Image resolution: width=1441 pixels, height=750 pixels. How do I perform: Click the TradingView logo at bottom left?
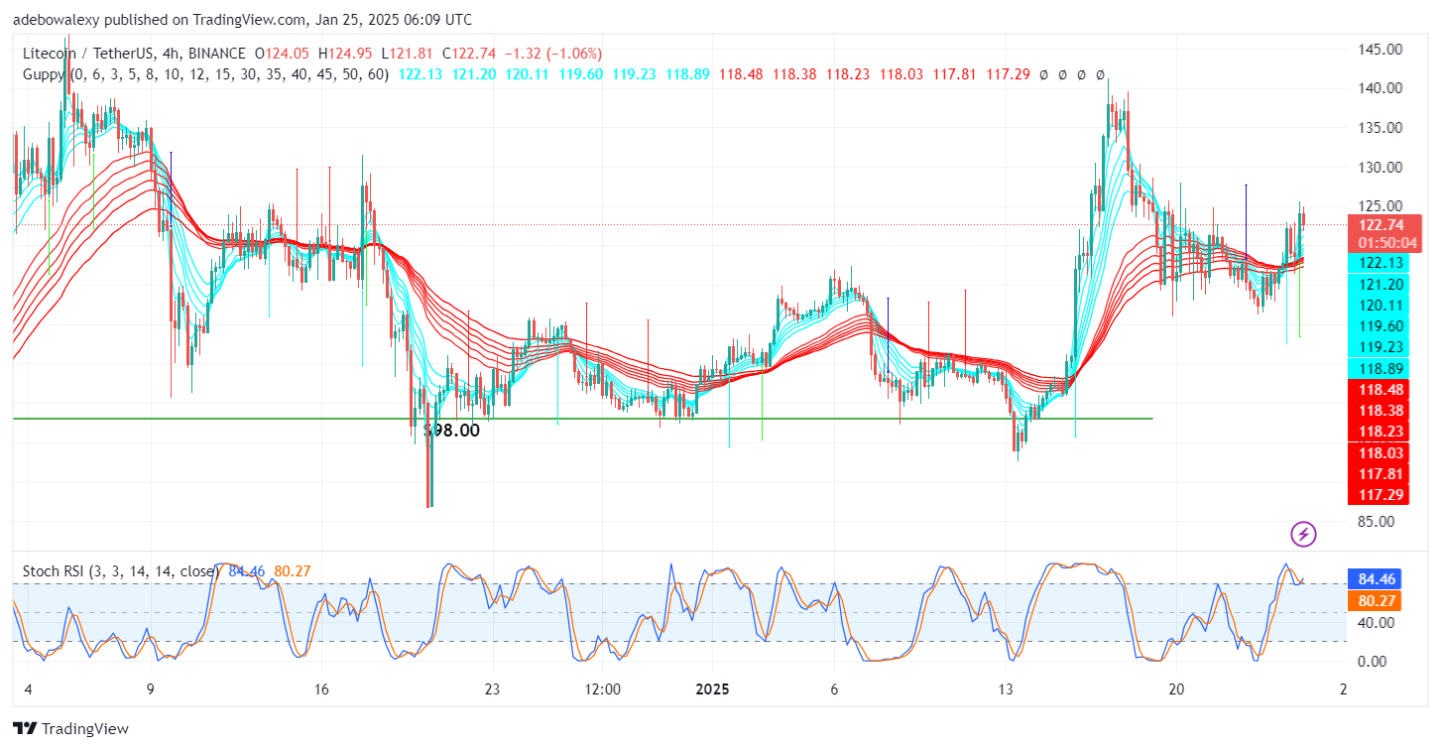[70, 729]
